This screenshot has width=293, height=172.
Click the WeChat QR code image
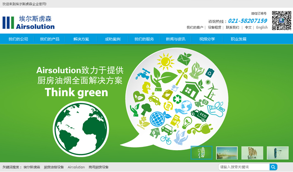click(281, 21)
